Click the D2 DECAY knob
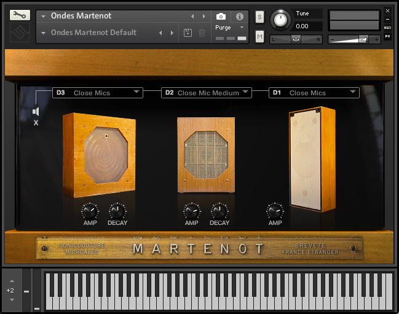 point(219,211)
